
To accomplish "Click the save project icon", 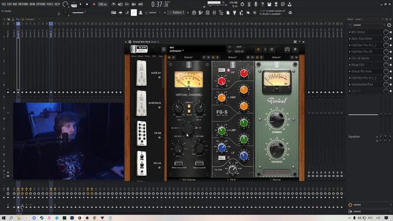I will pyautogui.click(x=269, y=4).
